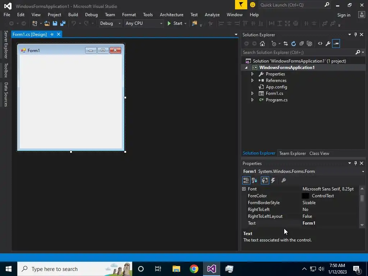Click the Search Solution Explorer field

click(298, 52)
